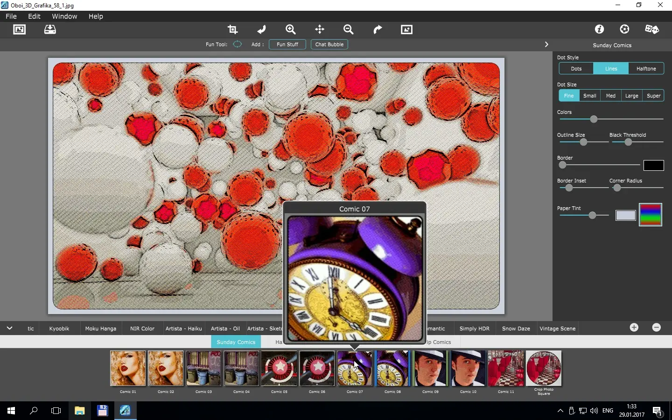Select the Crop tool in the toolbar
The width and height of the screenshot is (672, 420).
coord(233,29)
